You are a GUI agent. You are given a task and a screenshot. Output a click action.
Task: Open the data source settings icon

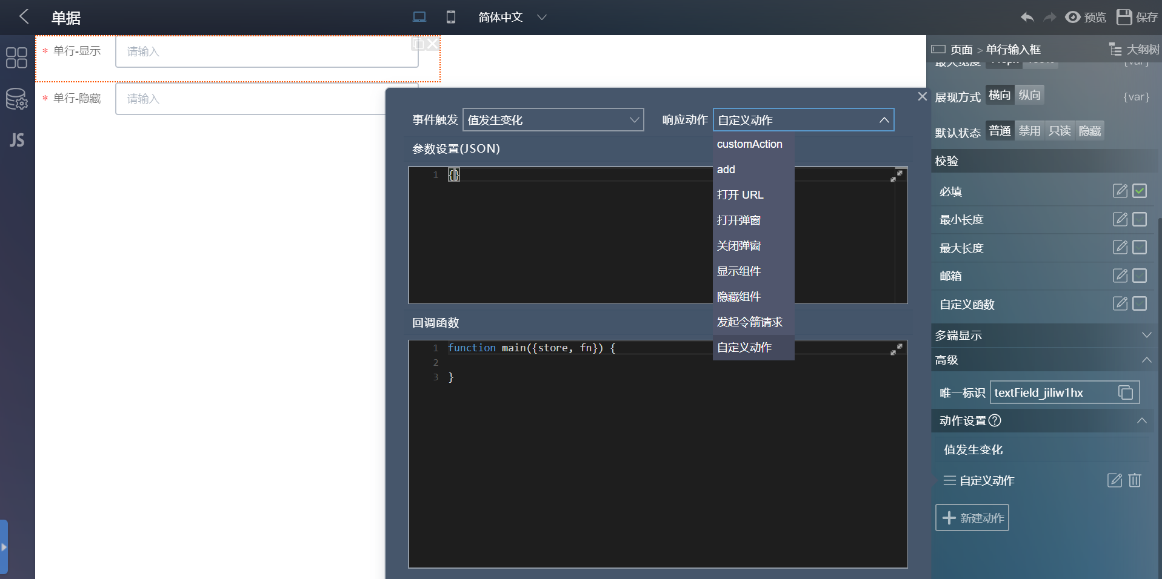pyautogui.click(x=16, y=99)
